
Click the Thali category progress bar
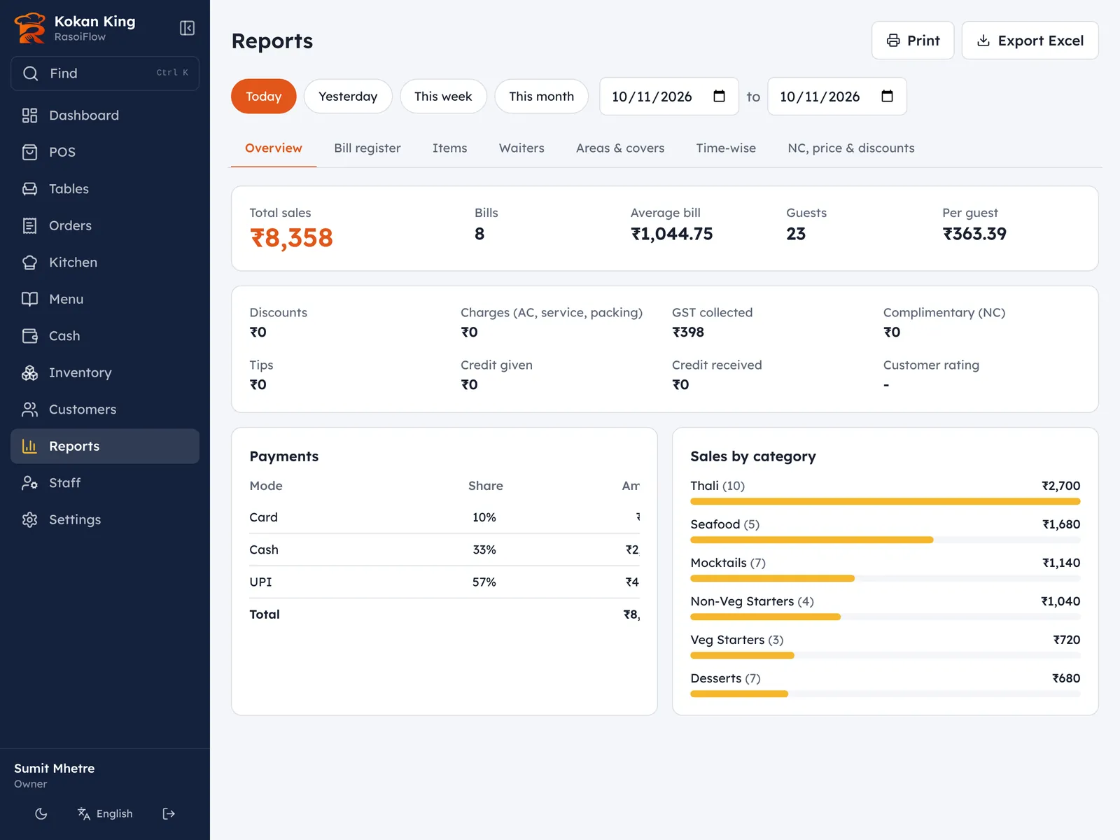point(885,501)
